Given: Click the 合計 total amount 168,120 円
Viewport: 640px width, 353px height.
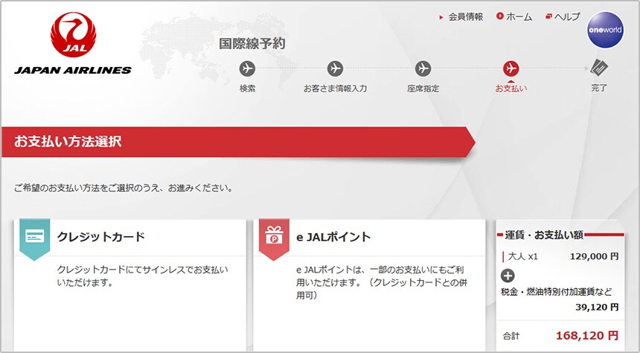Looking at the screenshot, I should point(586,335).
